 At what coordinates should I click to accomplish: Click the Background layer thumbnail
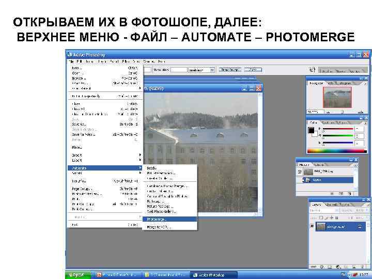tap(321, 227)
